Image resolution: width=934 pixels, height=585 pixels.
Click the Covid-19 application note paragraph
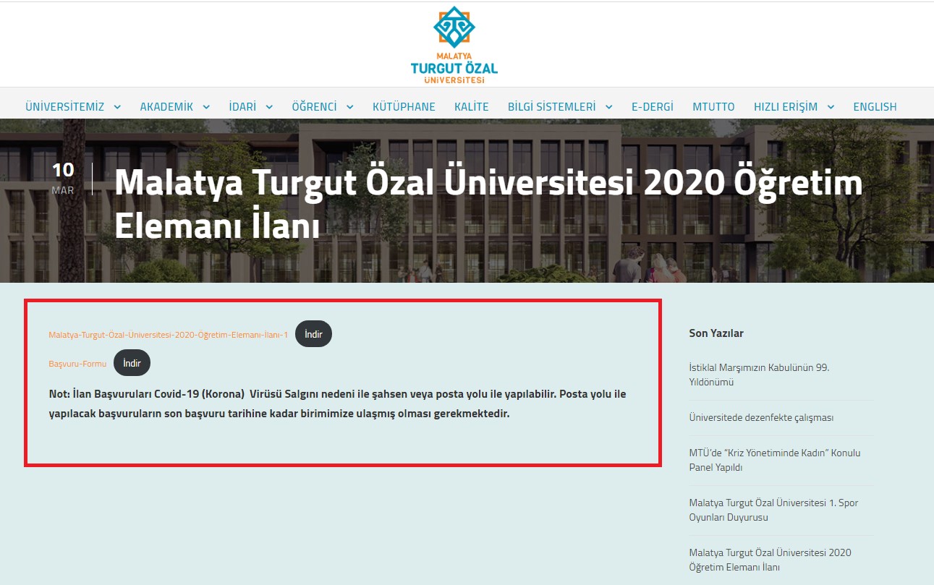[337, 404]
